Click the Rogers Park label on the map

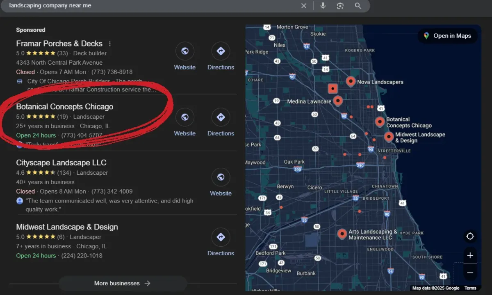tap(360, 50)
